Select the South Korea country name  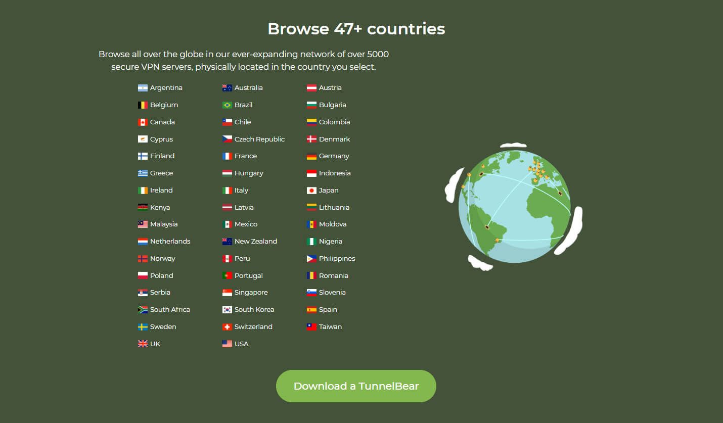click(x=254, y=310)
